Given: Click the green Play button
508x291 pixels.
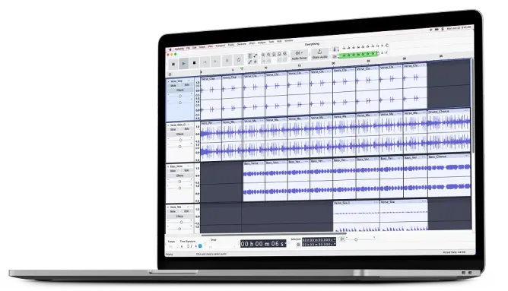Looking at the screenshot, I should pyautogui.click(x=184, y=64).
